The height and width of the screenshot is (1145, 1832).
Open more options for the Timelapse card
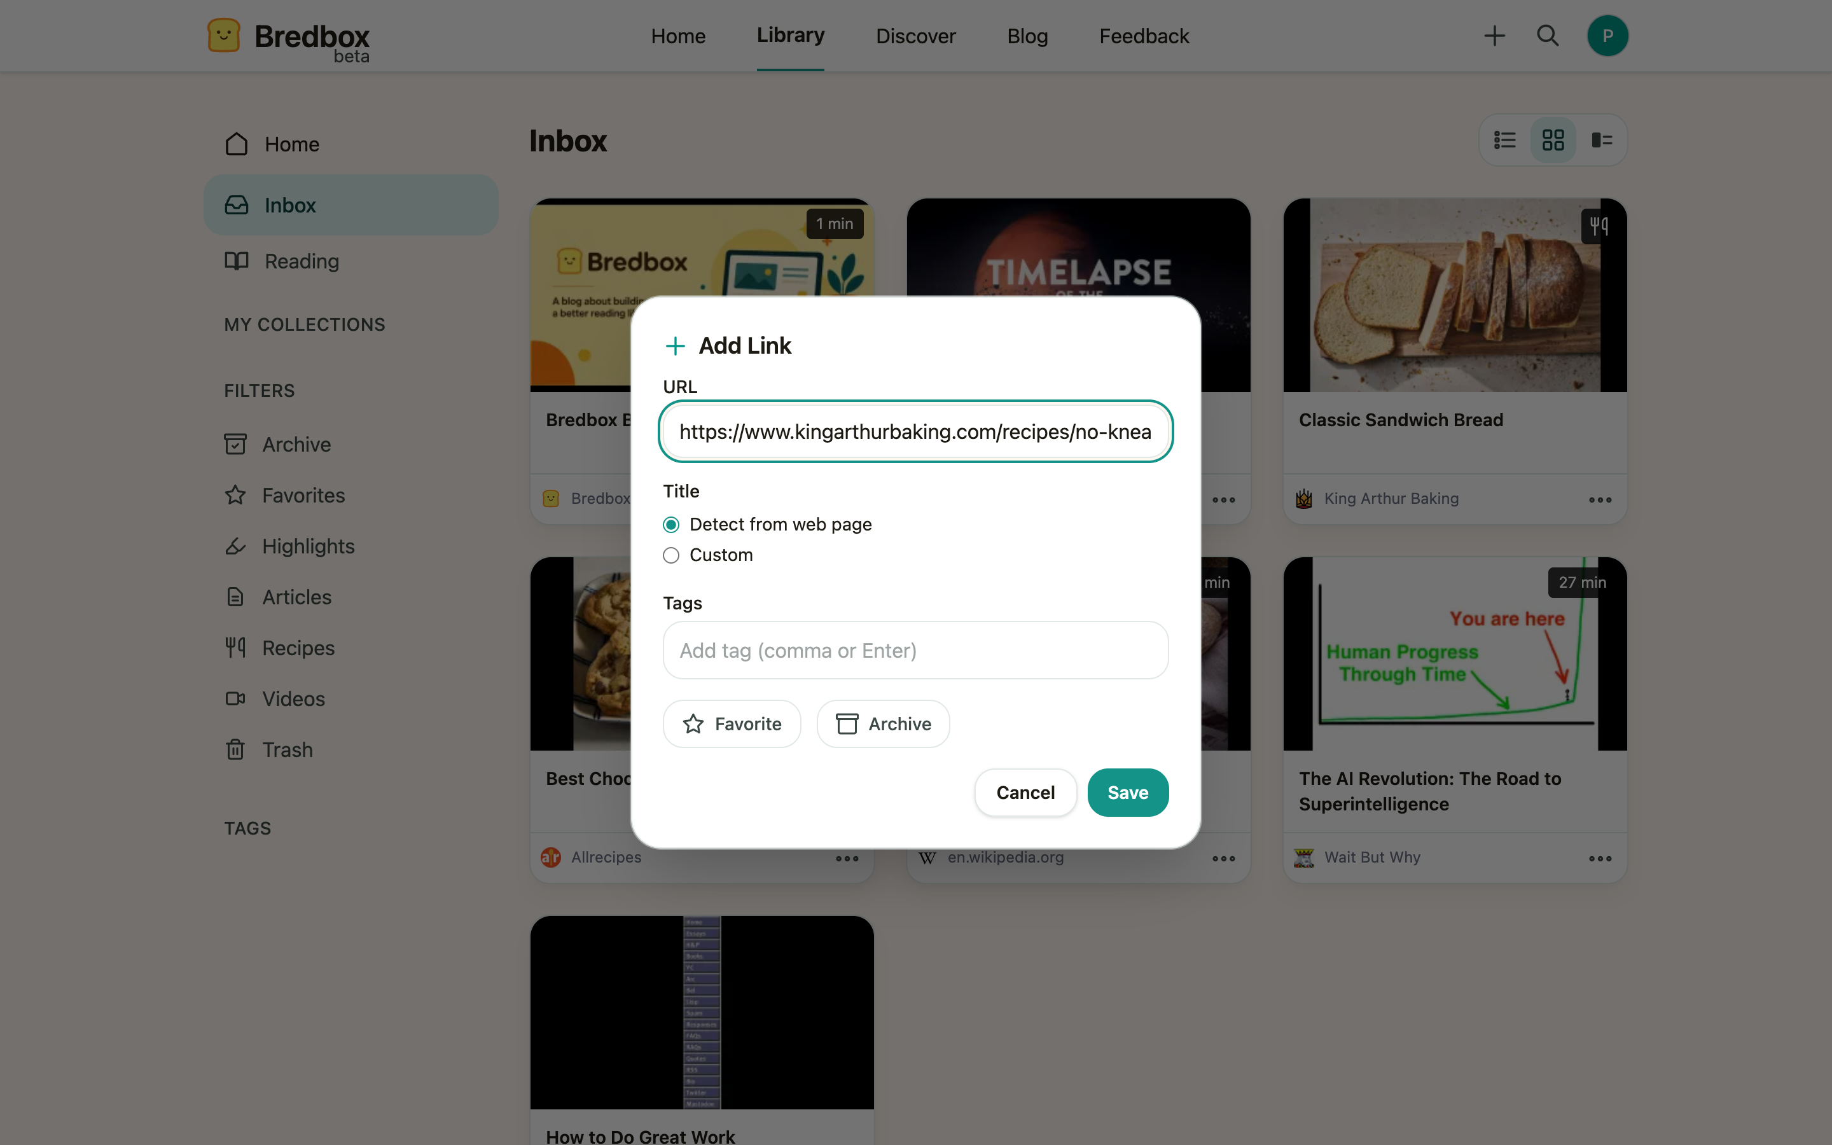coord(1223,500)
